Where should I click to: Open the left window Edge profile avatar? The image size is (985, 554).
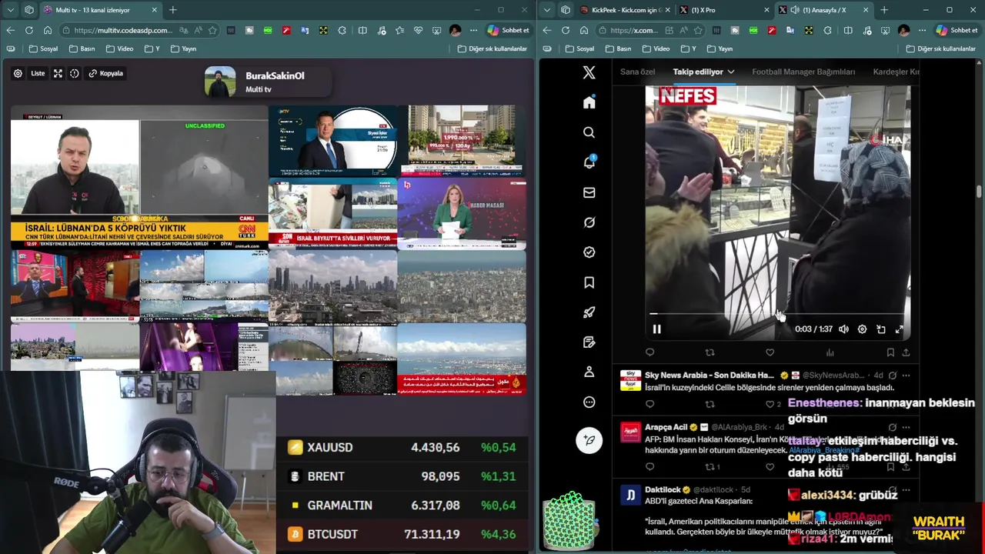click(x=455, y=30)
